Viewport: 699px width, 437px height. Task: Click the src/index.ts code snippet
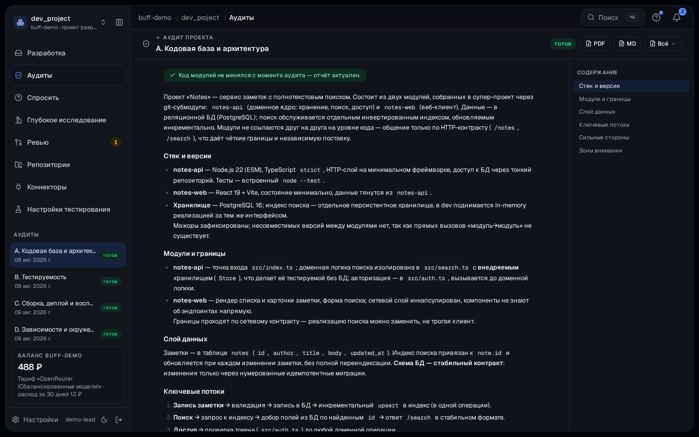[x=272, y=268]
